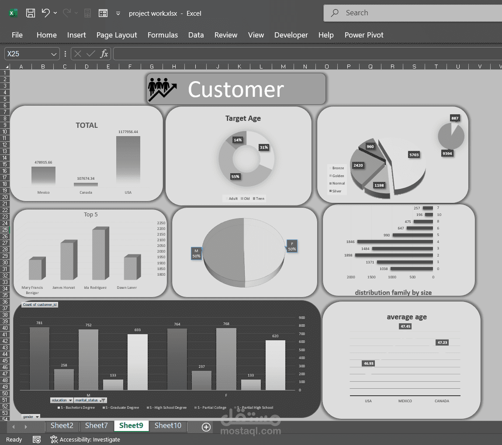Open the Developer tab
Screen dimensions: 502x445
point(291,35)
